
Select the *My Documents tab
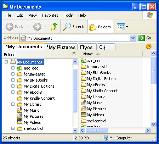pos(24,46)
